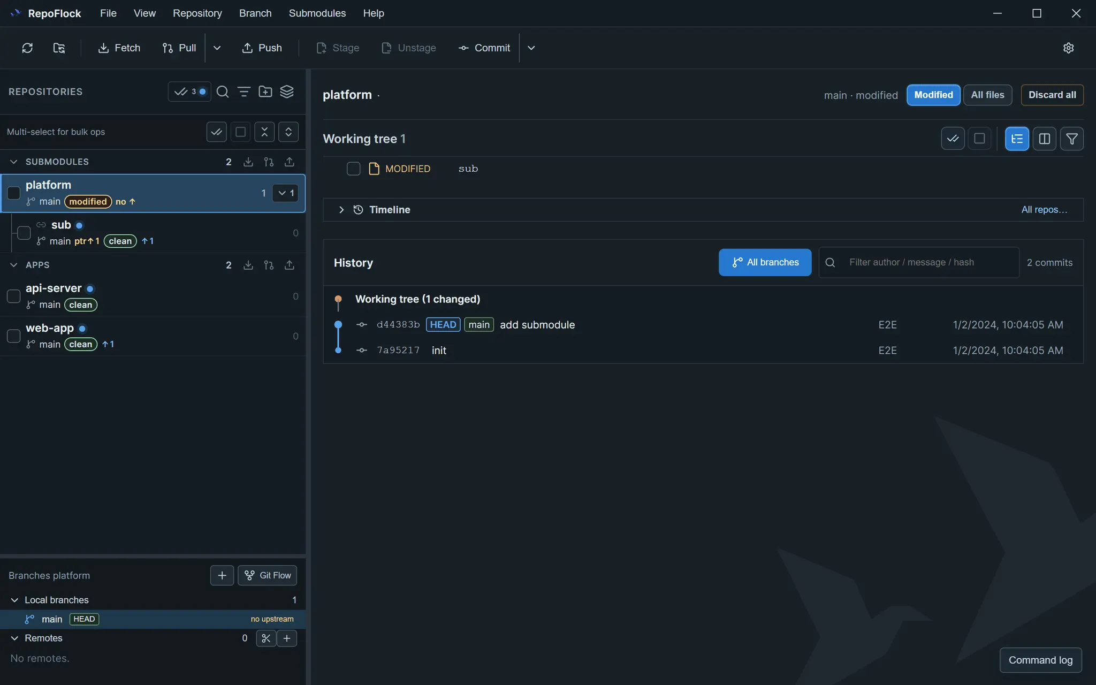Switch to the All files tab
Image resolution: width=1096 pixels, height=685 pixels.
[x=987, y=95]
